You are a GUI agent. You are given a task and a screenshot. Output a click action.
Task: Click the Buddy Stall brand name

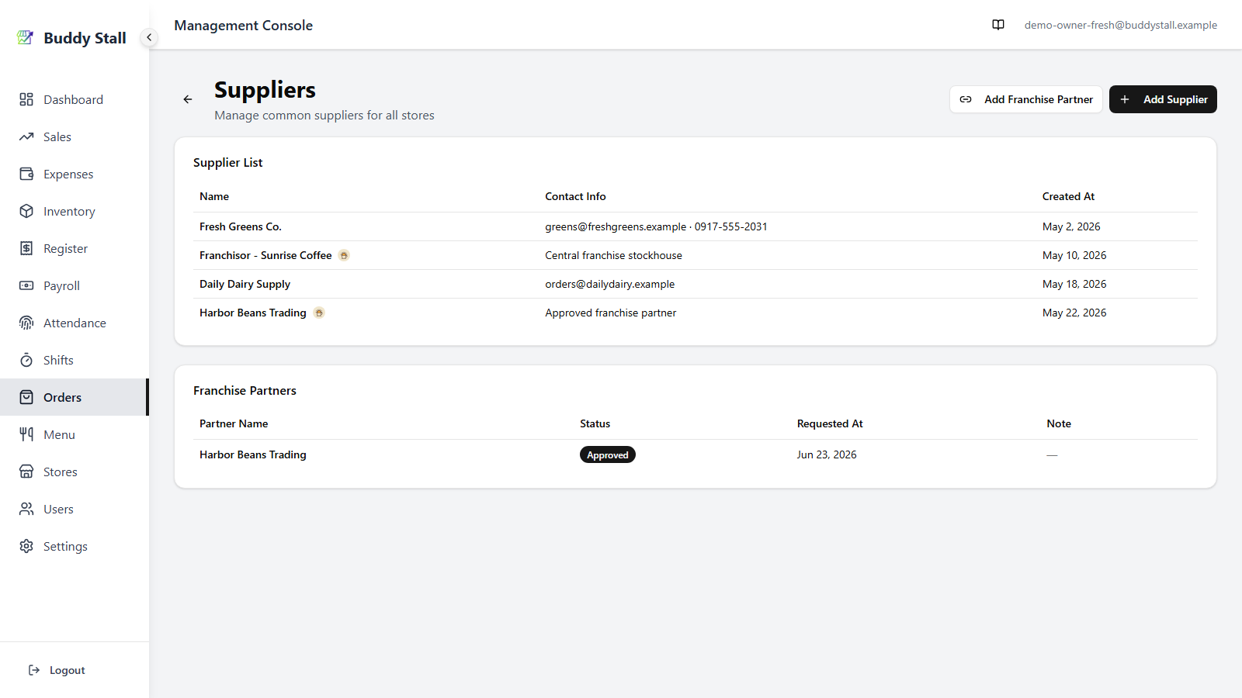pyautogui.click(x=85, y=38)
